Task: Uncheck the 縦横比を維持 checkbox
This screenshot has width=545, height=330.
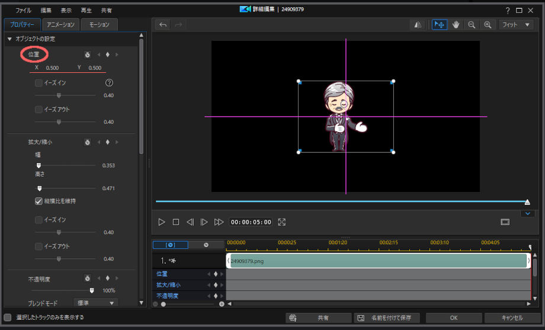Action: [x=39, y=201]
